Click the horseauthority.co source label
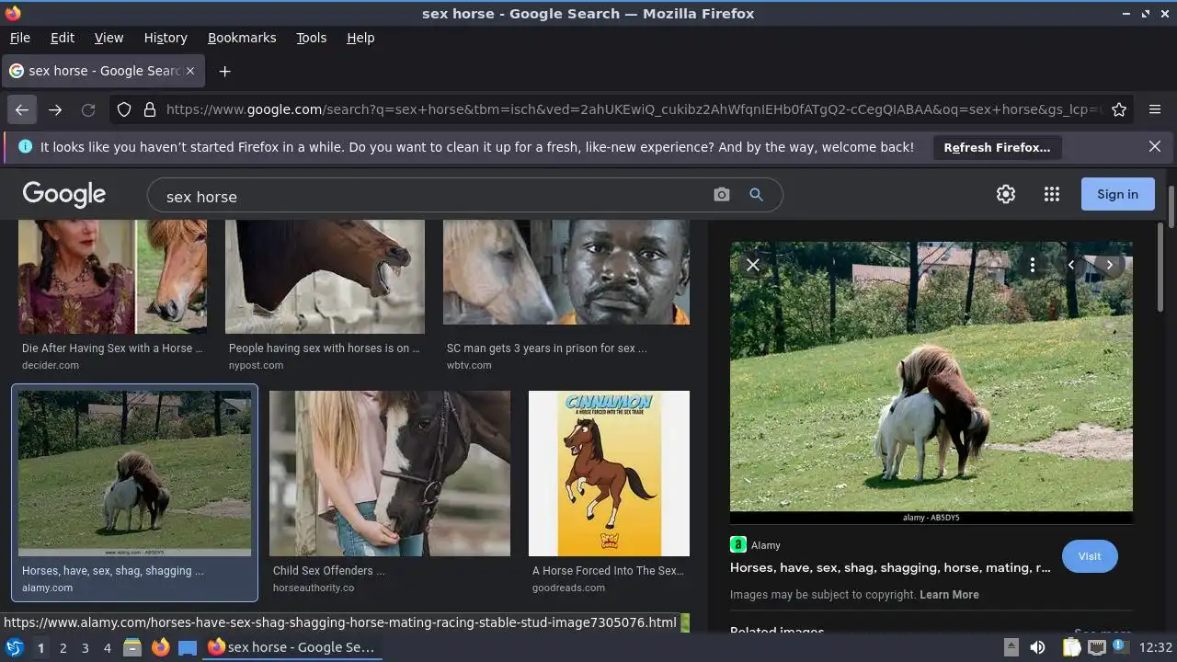Screen dimensions: 1177x662 click(x=314, y=588)
